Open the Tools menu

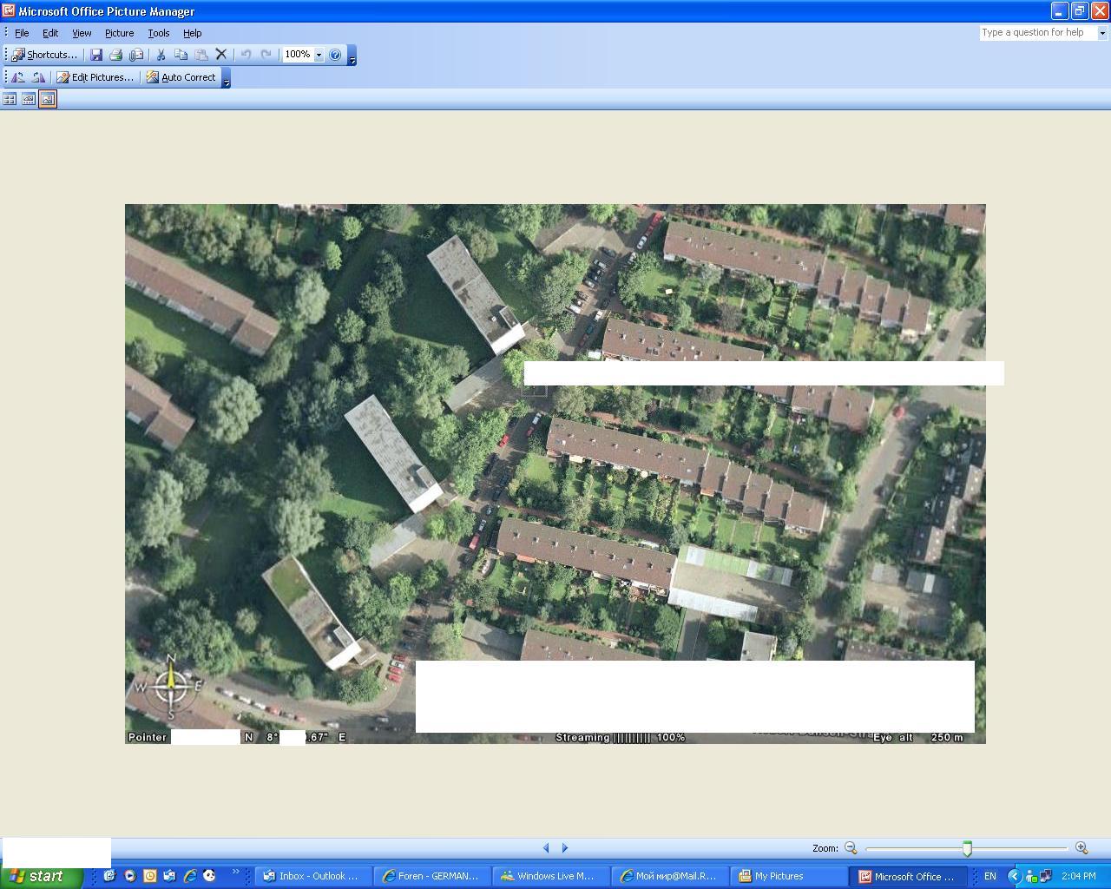tap(158, 33)
